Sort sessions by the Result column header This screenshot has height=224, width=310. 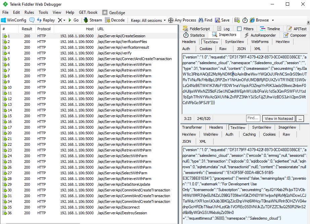tap(27, 29)
